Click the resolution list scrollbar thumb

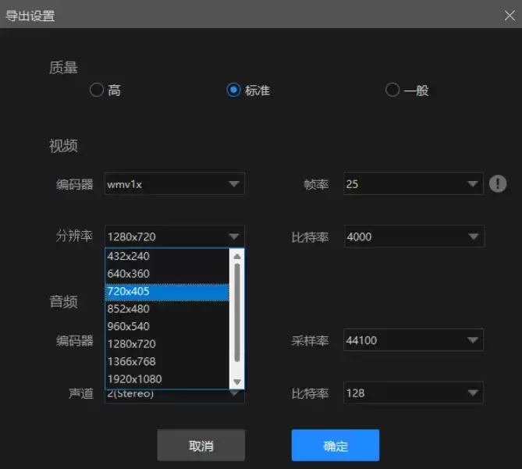click(x=237, y=312)
